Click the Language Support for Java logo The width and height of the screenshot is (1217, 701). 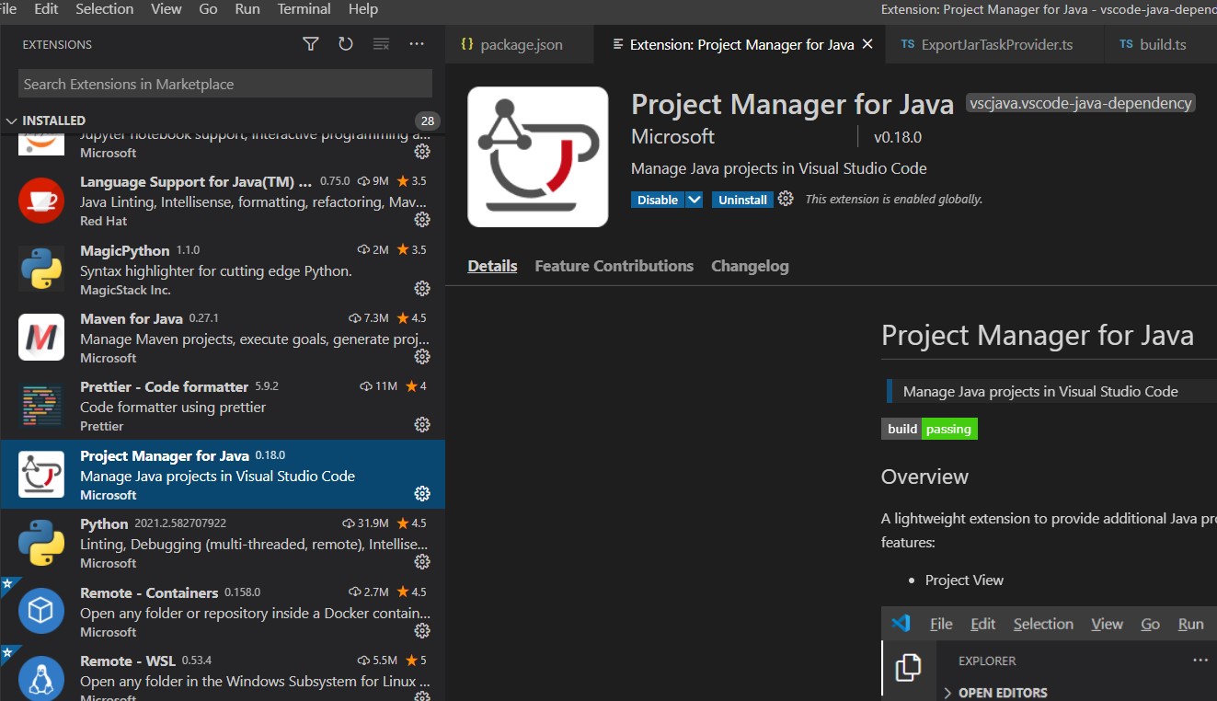pyautogui.click(x=41, y=200)
